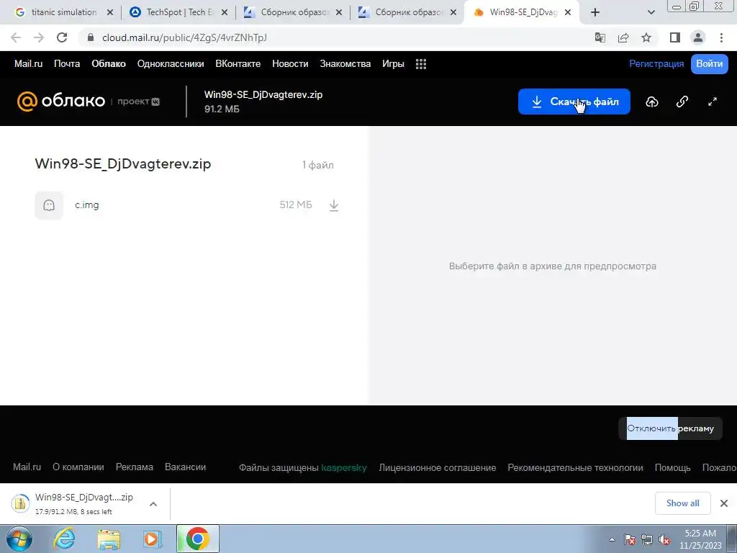Open Почта in the top navigation
The image size is (737, 553).
pyautogui.click(x=67, y=64)
